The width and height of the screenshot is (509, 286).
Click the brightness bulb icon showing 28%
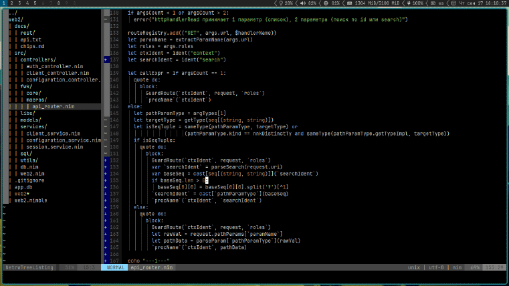coord(281,3)
